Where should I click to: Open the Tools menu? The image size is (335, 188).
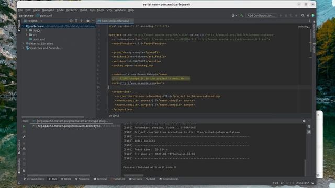point(100,10)
